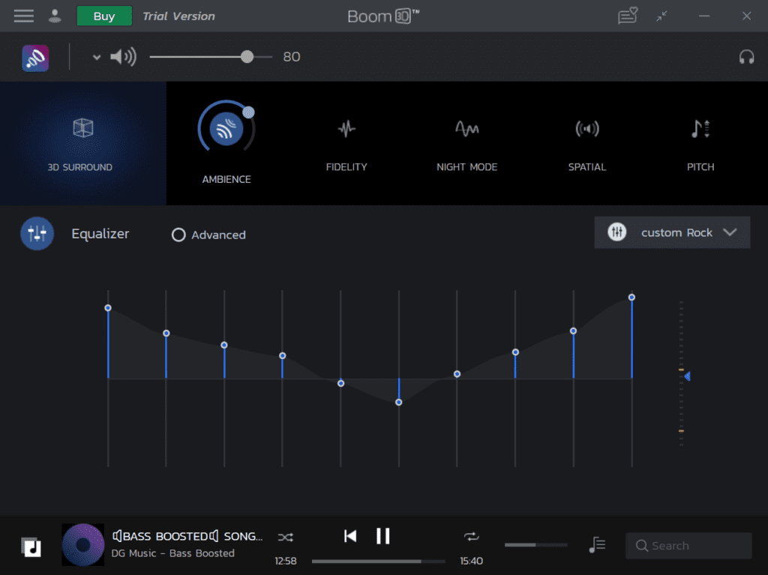Viewport: 768px width, 575px height.
Task: Adjust the main volume slider knob
Action: pyautogui.click(x=247, y=57)
